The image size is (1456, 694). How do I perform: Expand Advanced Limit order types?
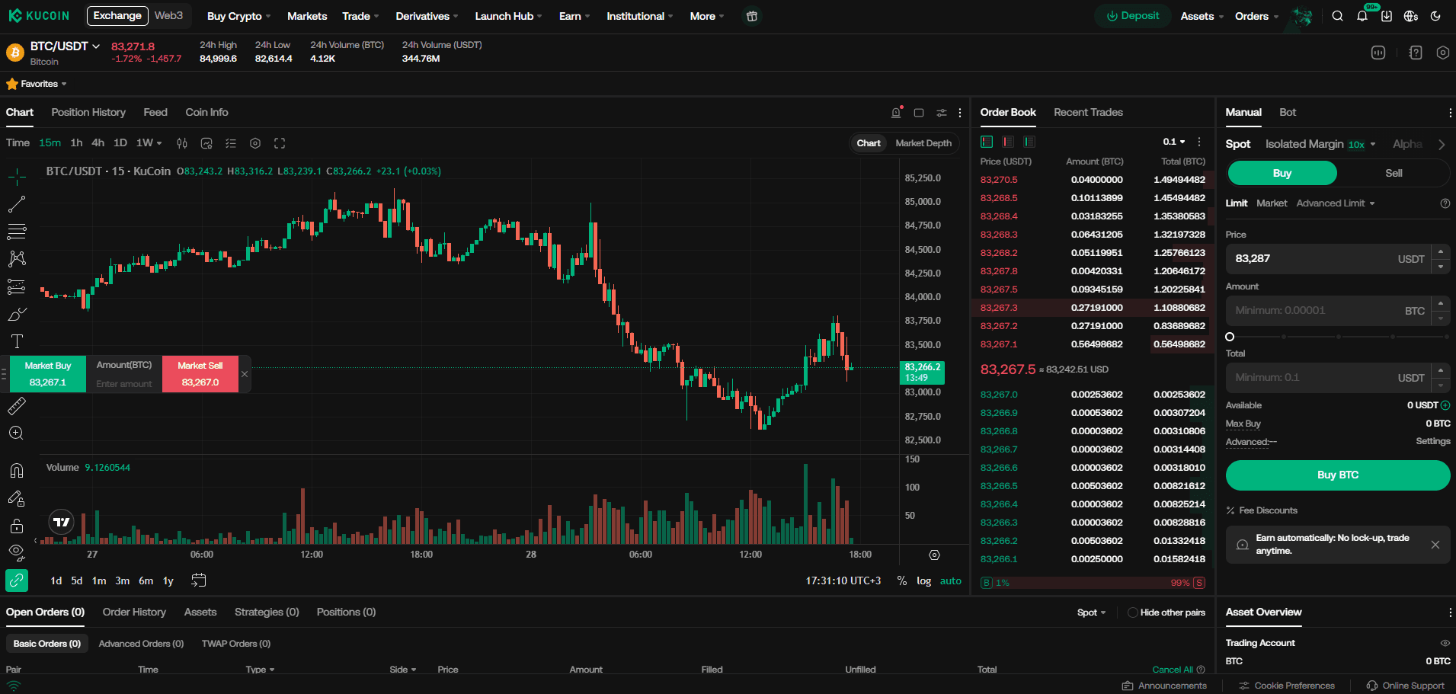pos(1336,203)
